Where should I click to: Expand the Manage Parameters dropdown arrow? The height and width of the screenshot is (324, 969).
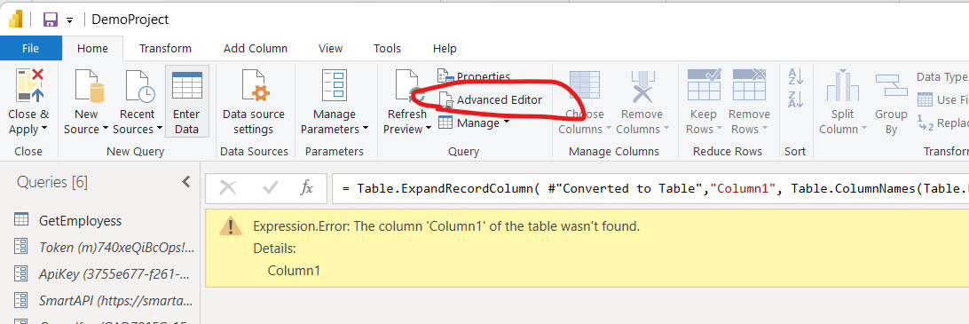point(366,130)
